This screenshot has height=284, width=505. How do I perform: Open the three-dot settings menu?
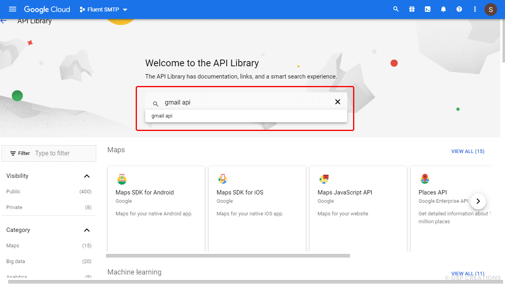pos(475,9)
